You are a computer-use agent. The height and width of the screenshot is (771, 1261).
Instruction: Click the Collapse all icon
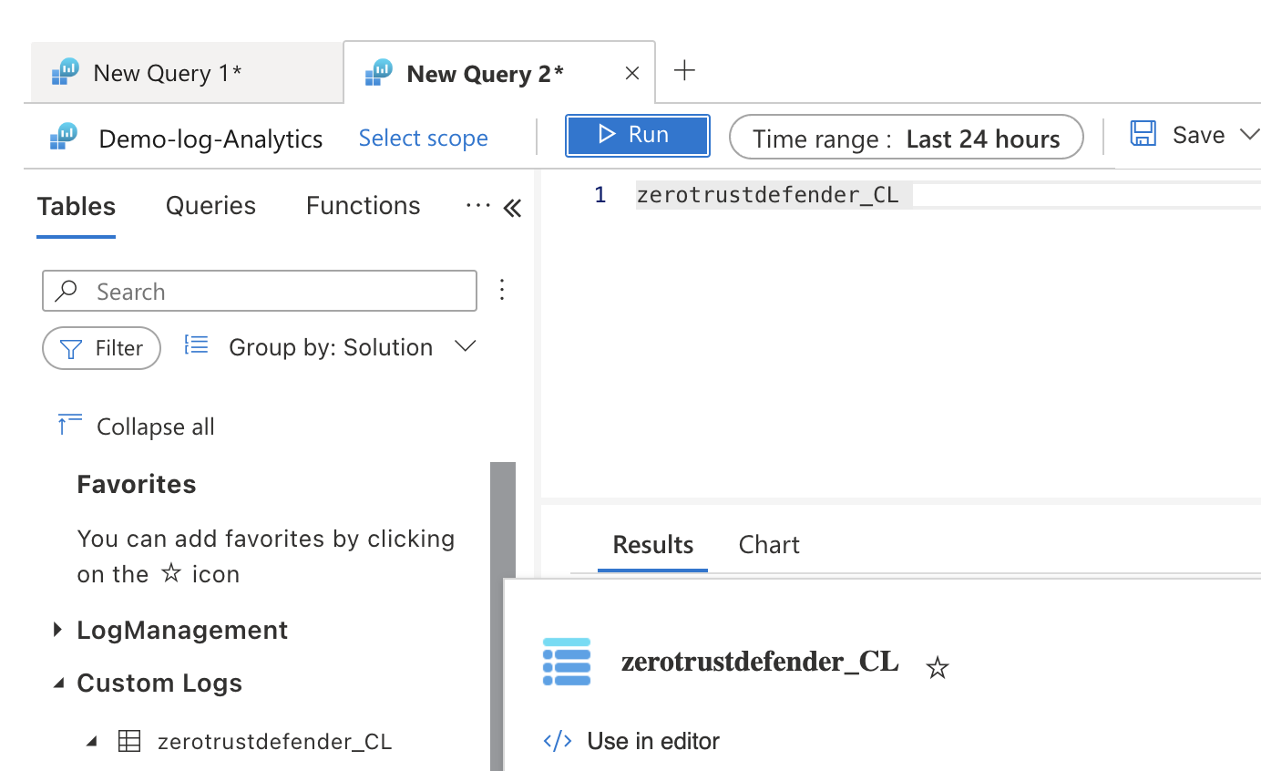(x=69, y=425)
